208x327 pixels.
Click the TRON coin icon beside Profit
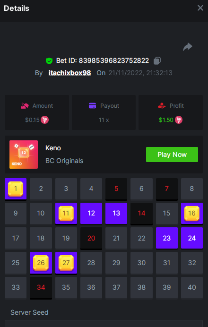pyautogui.click(x=179, y=120)
